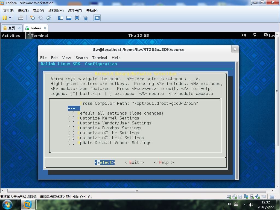The height and width of the screenshot is (210, 280).
Task: Click the < Help > button
Action: [x=164, y=162]
